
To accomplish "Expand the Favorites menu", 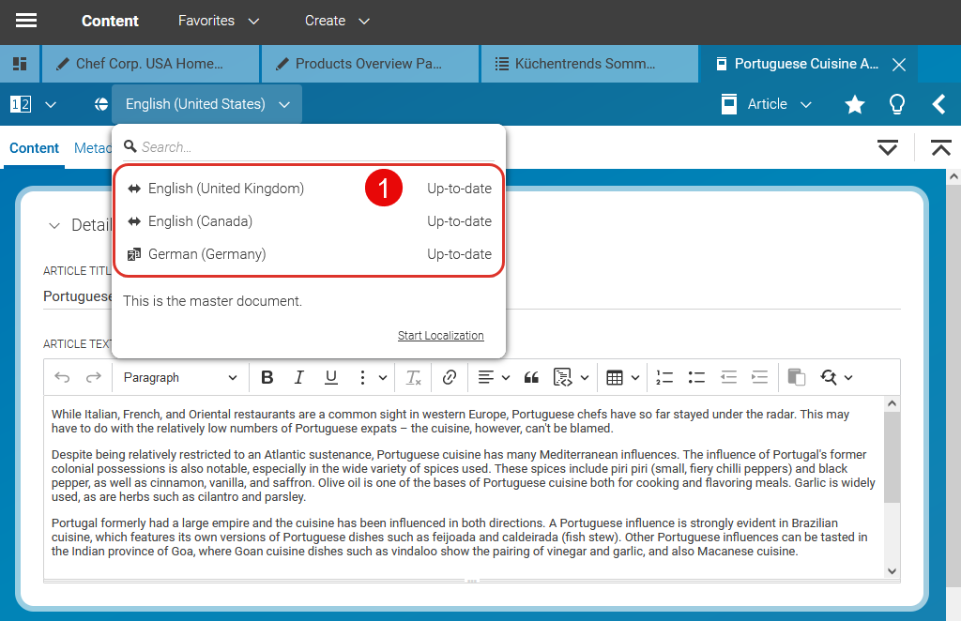I will (x=219, y=21).
